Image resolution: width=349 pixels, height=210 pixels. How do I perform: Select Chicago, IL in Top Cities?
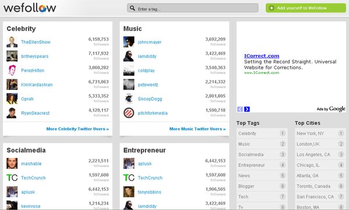pos(320,165)
